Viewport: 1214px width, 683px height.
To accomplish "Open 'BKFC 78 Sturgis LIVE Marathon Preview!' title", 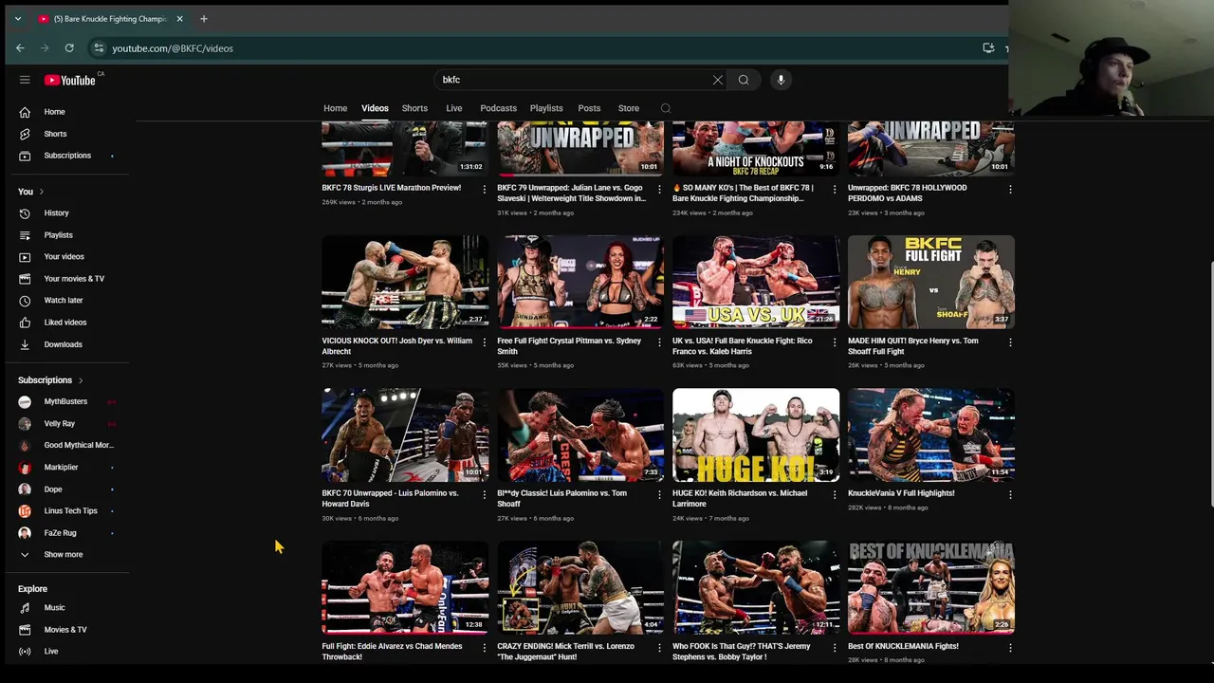I will [x=391, y=188].
